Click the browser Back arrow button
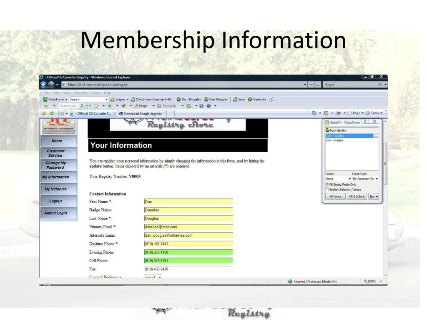The height and width of the screenshot is (320, 427). pos(43,85)
